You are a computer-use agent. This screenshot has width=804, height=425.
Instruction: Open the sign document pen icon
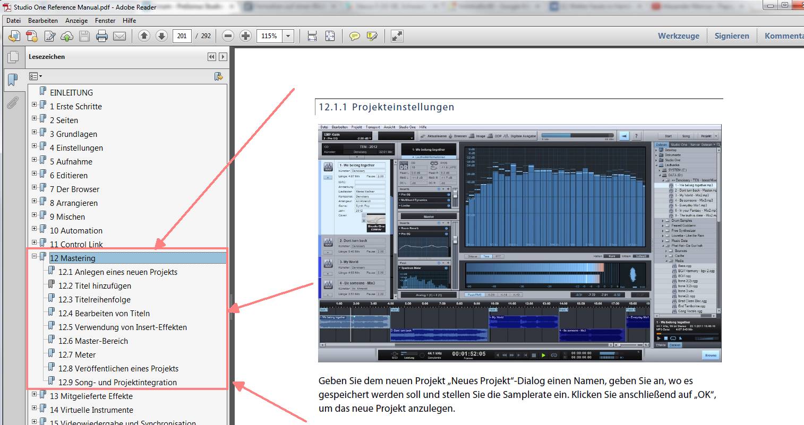(x=49, y=36)
